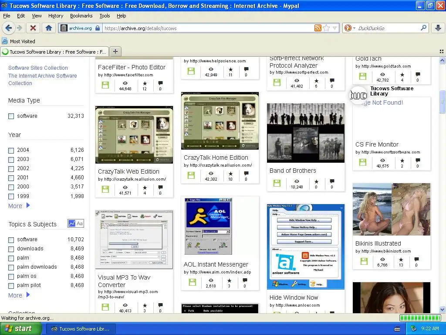Click the topics chart sort icon
The width and height of the screenshot is (446, 335).
coord(71,223)
